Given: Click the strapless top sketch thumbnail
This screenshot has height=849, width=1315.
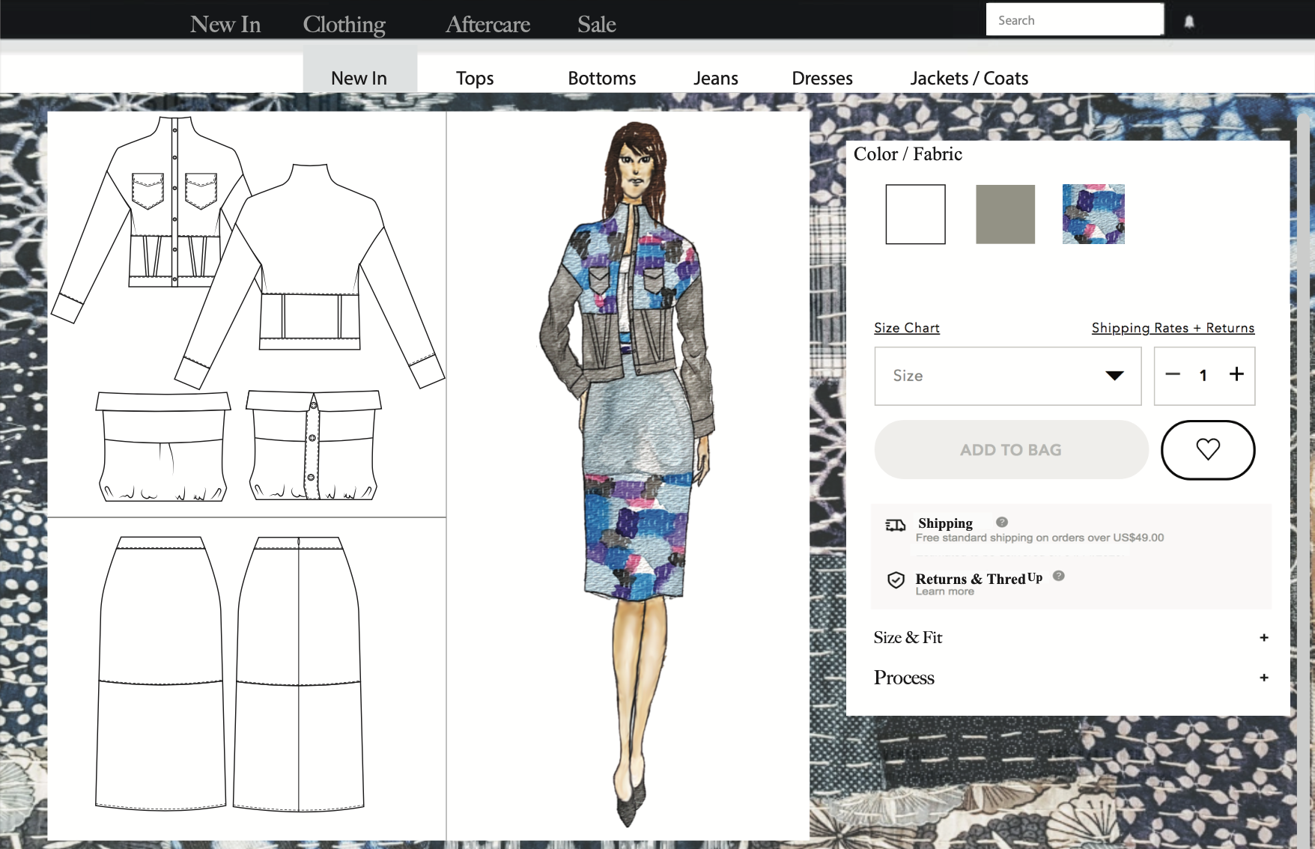Looking at the screenshot, I should pos(238,445).
